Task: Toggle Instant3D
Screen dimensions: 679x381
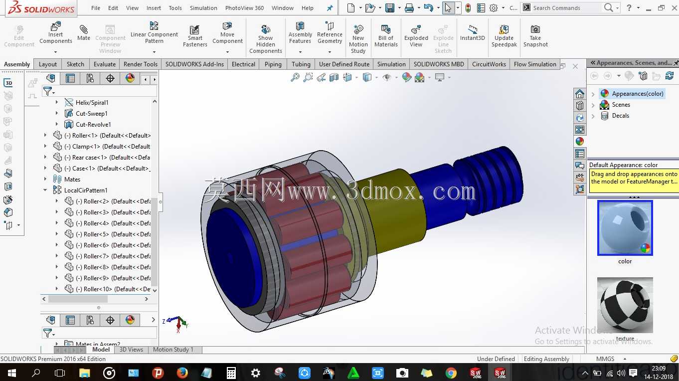Action: click(472, 32)
